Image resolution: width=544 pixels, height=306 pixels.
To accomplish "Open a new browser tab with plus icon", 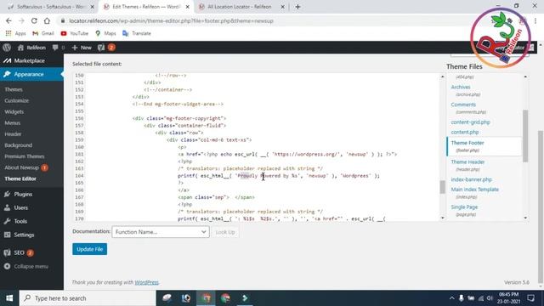I will click(297, 7).
